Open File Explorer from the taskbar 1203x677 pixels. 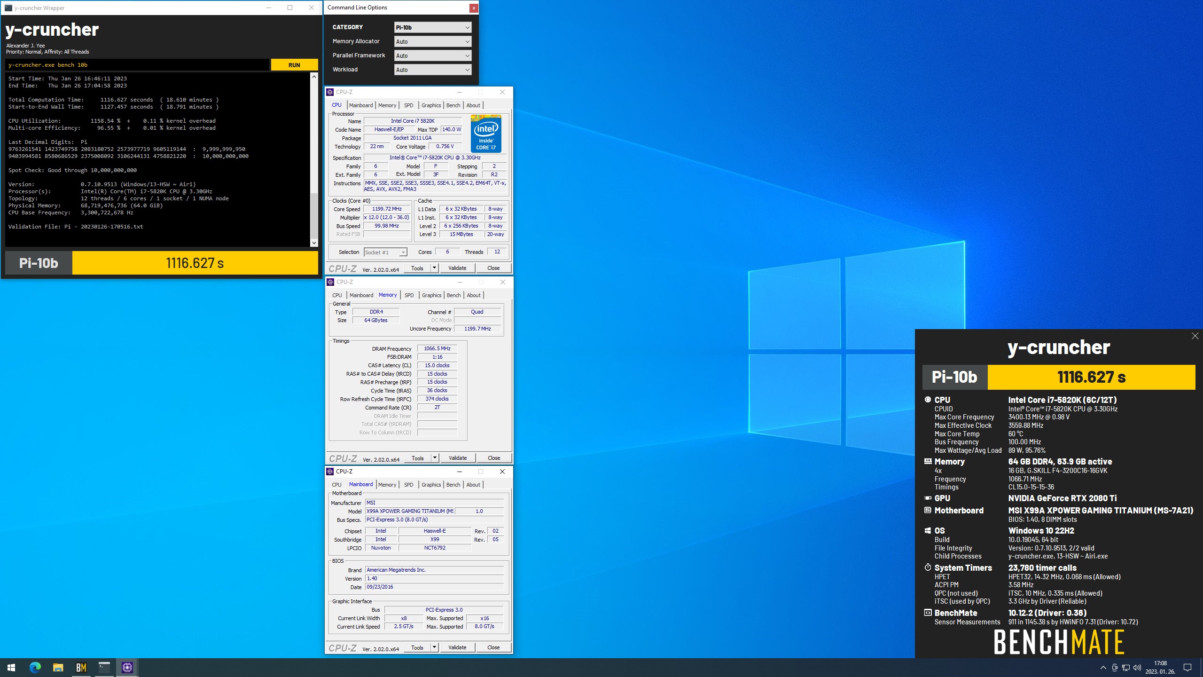[x=58, y=668]
